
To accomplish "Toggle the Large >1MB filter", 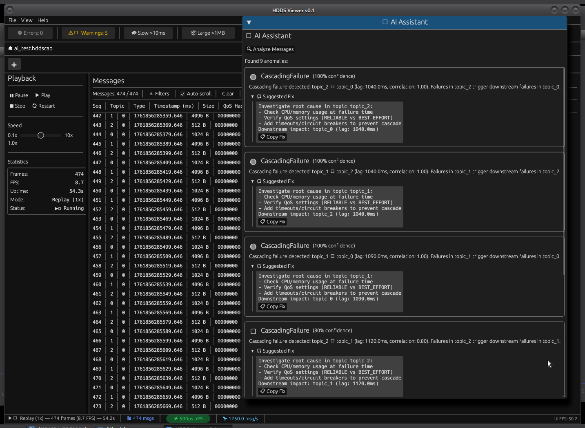I will [208, 33].
